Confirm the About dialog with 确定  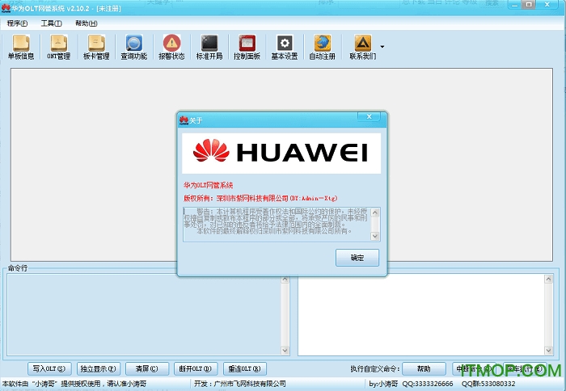357,258
